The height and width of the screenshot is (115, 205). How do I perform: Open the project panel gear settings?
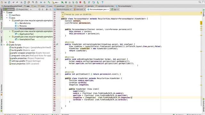47,9
